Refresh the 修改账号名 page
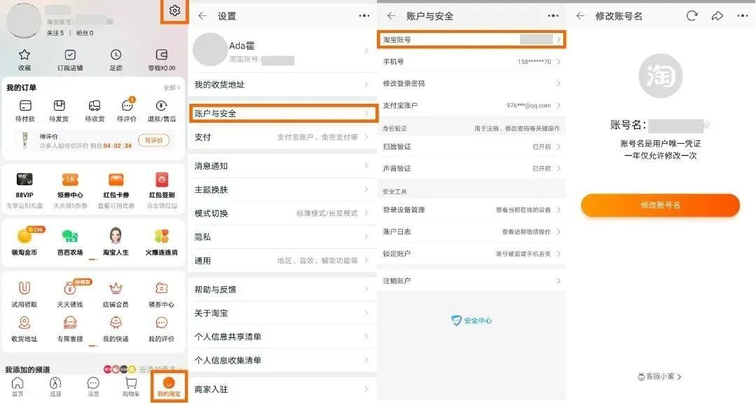The image size is (756, 411). [x=692, y=16]
